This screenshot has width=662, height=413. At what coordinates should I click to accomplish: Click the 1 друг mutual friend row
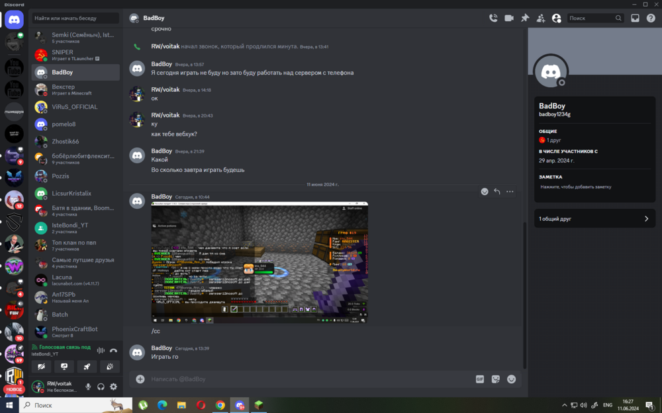point(550,140)
